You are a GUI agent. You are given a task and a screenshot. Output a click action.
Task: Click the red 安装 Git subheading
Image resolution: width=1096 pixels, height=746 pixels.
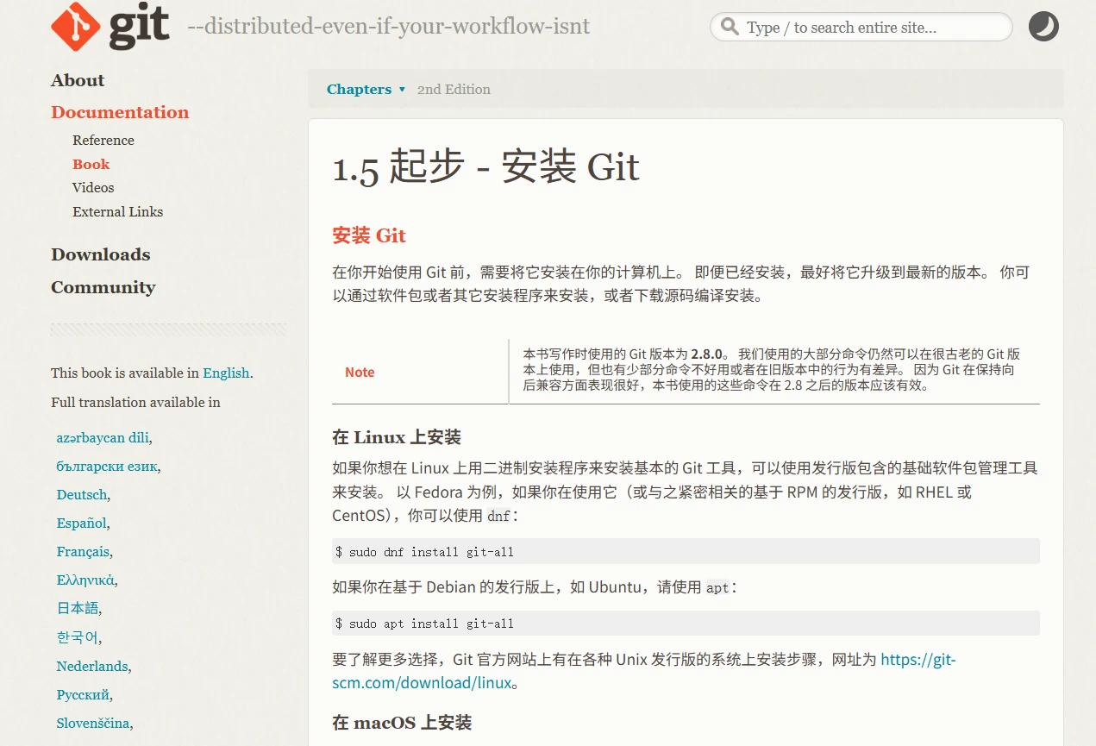click(x=369, y=235)
